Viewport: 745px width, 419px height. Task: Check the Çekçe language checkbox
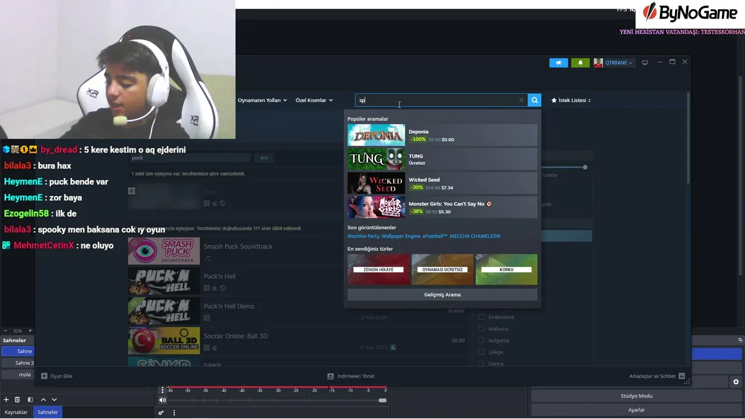coord(481,352)
